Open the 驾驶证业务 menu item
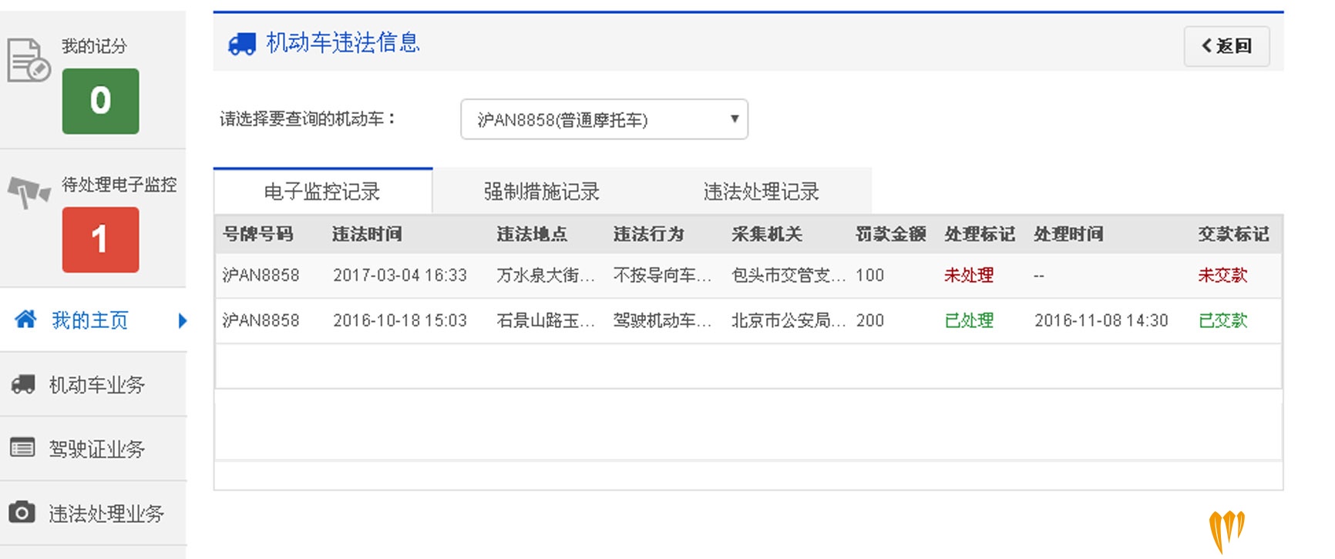The image size is (1335, 559). 97,449
